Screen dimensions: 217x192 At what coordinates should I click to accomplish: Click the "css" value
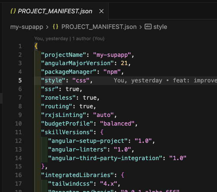(x=81, y=80)
